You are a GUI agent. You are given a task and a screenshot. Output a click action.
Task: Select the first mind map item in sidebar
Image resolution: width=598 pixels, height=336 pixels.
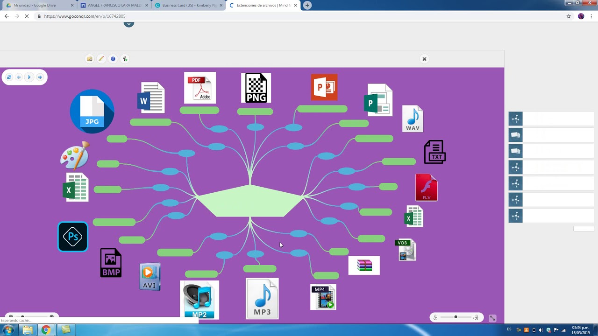click(551, 119)
